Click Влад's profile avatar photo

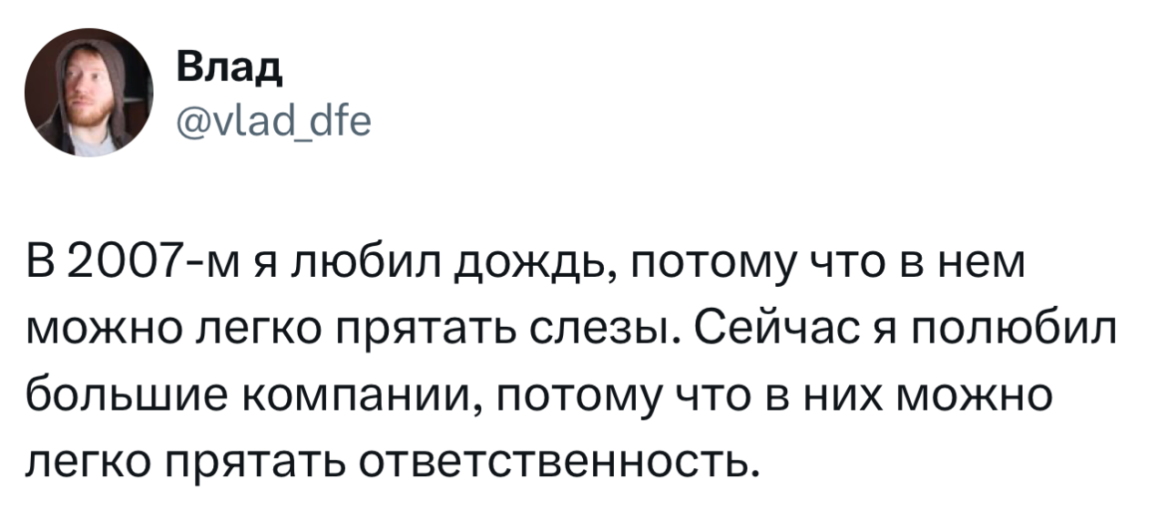coord(88,94)
